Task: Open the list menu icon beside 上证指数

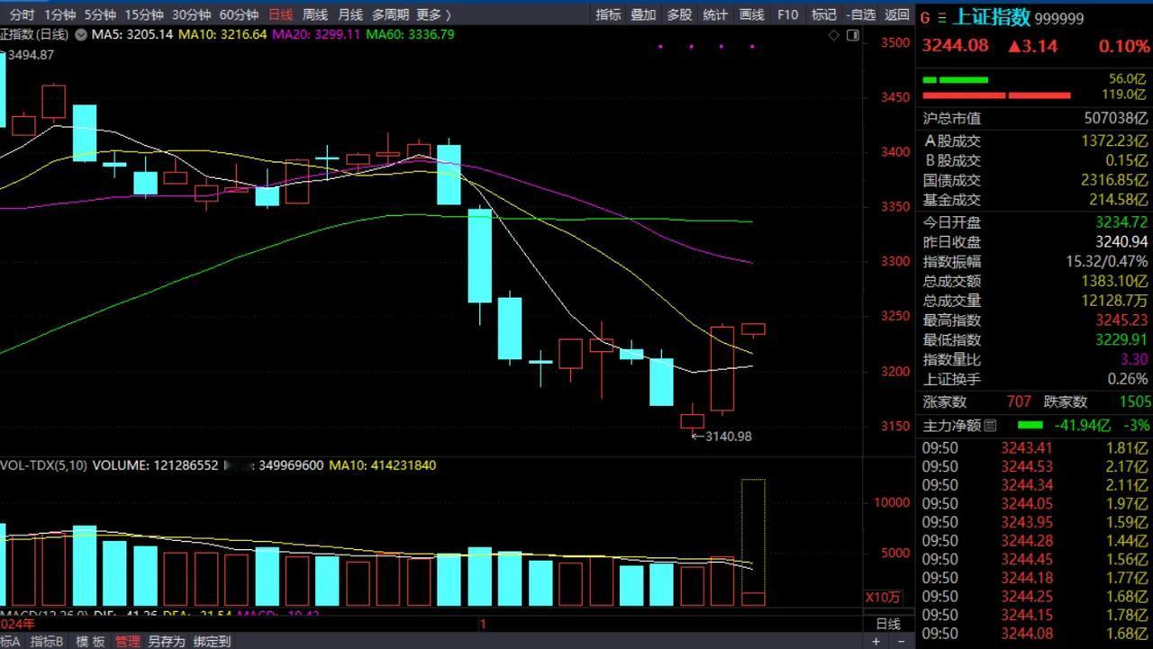Action: point(941,17)
